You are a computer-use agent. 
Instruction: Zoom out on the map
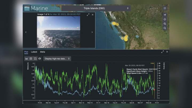coord(165,28)
